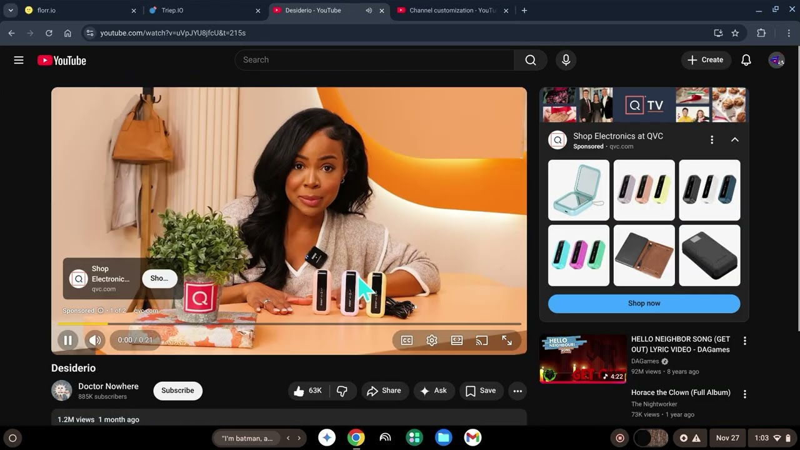Click the Shop now button
Screen dimensions: 800x450
(x=644, y=303)
